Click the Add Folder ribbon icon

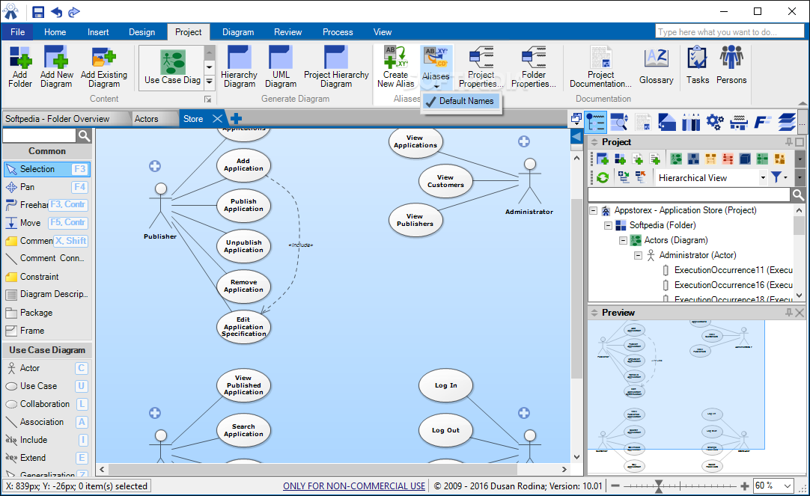(20, 67)
